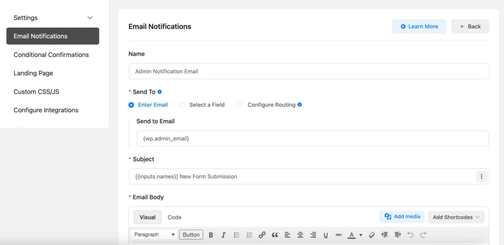Open the Add Shortcodes dropdown

[456, 217]
